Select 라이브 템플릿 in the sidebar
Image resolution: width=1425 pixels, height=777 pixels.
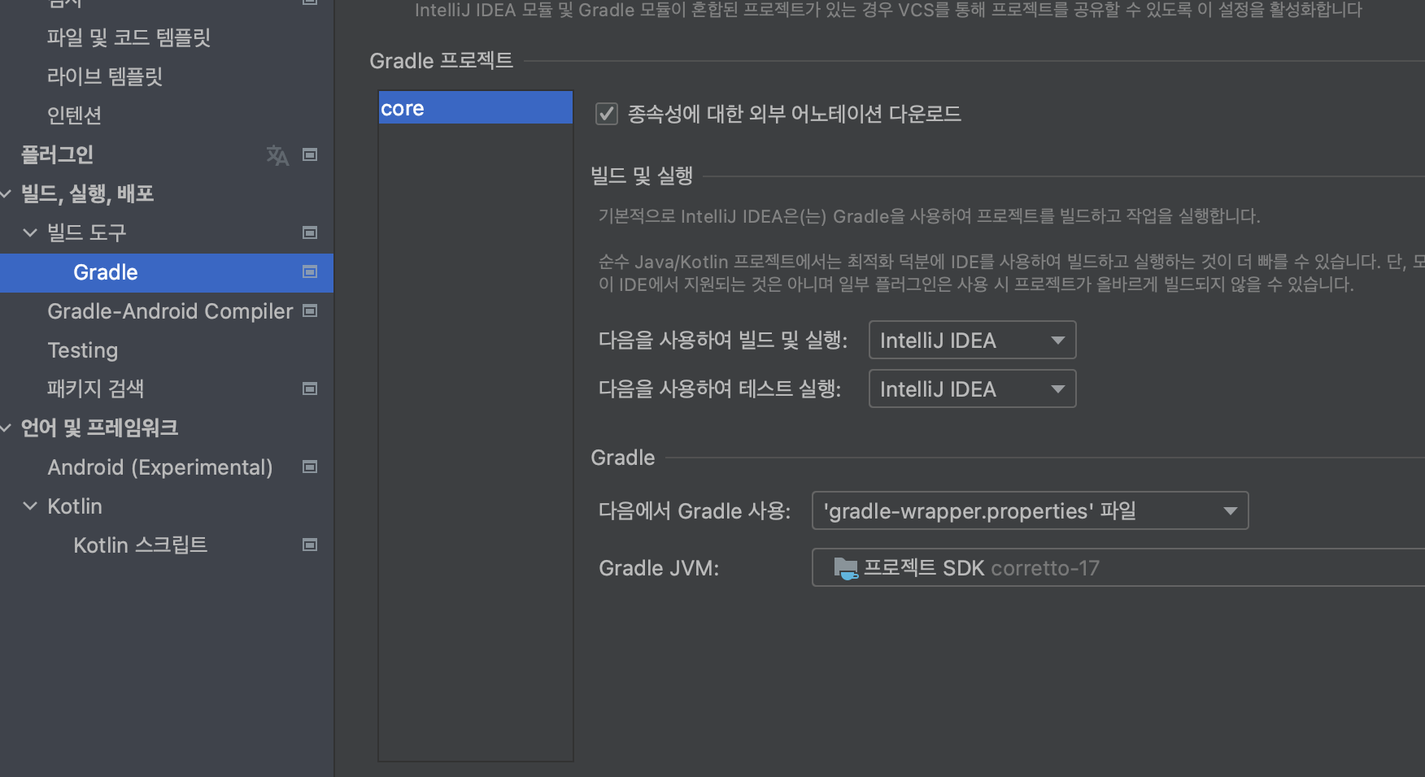pos(105,76)
